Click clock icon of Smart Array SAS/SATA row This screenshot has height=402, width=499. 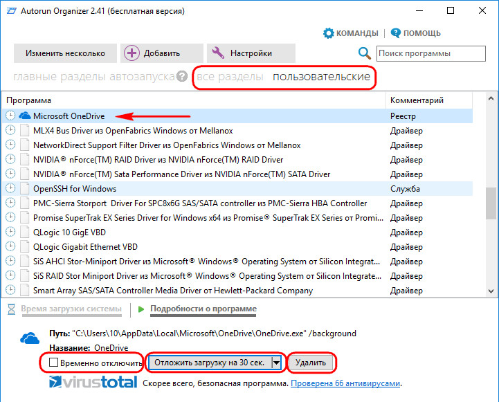10,291
